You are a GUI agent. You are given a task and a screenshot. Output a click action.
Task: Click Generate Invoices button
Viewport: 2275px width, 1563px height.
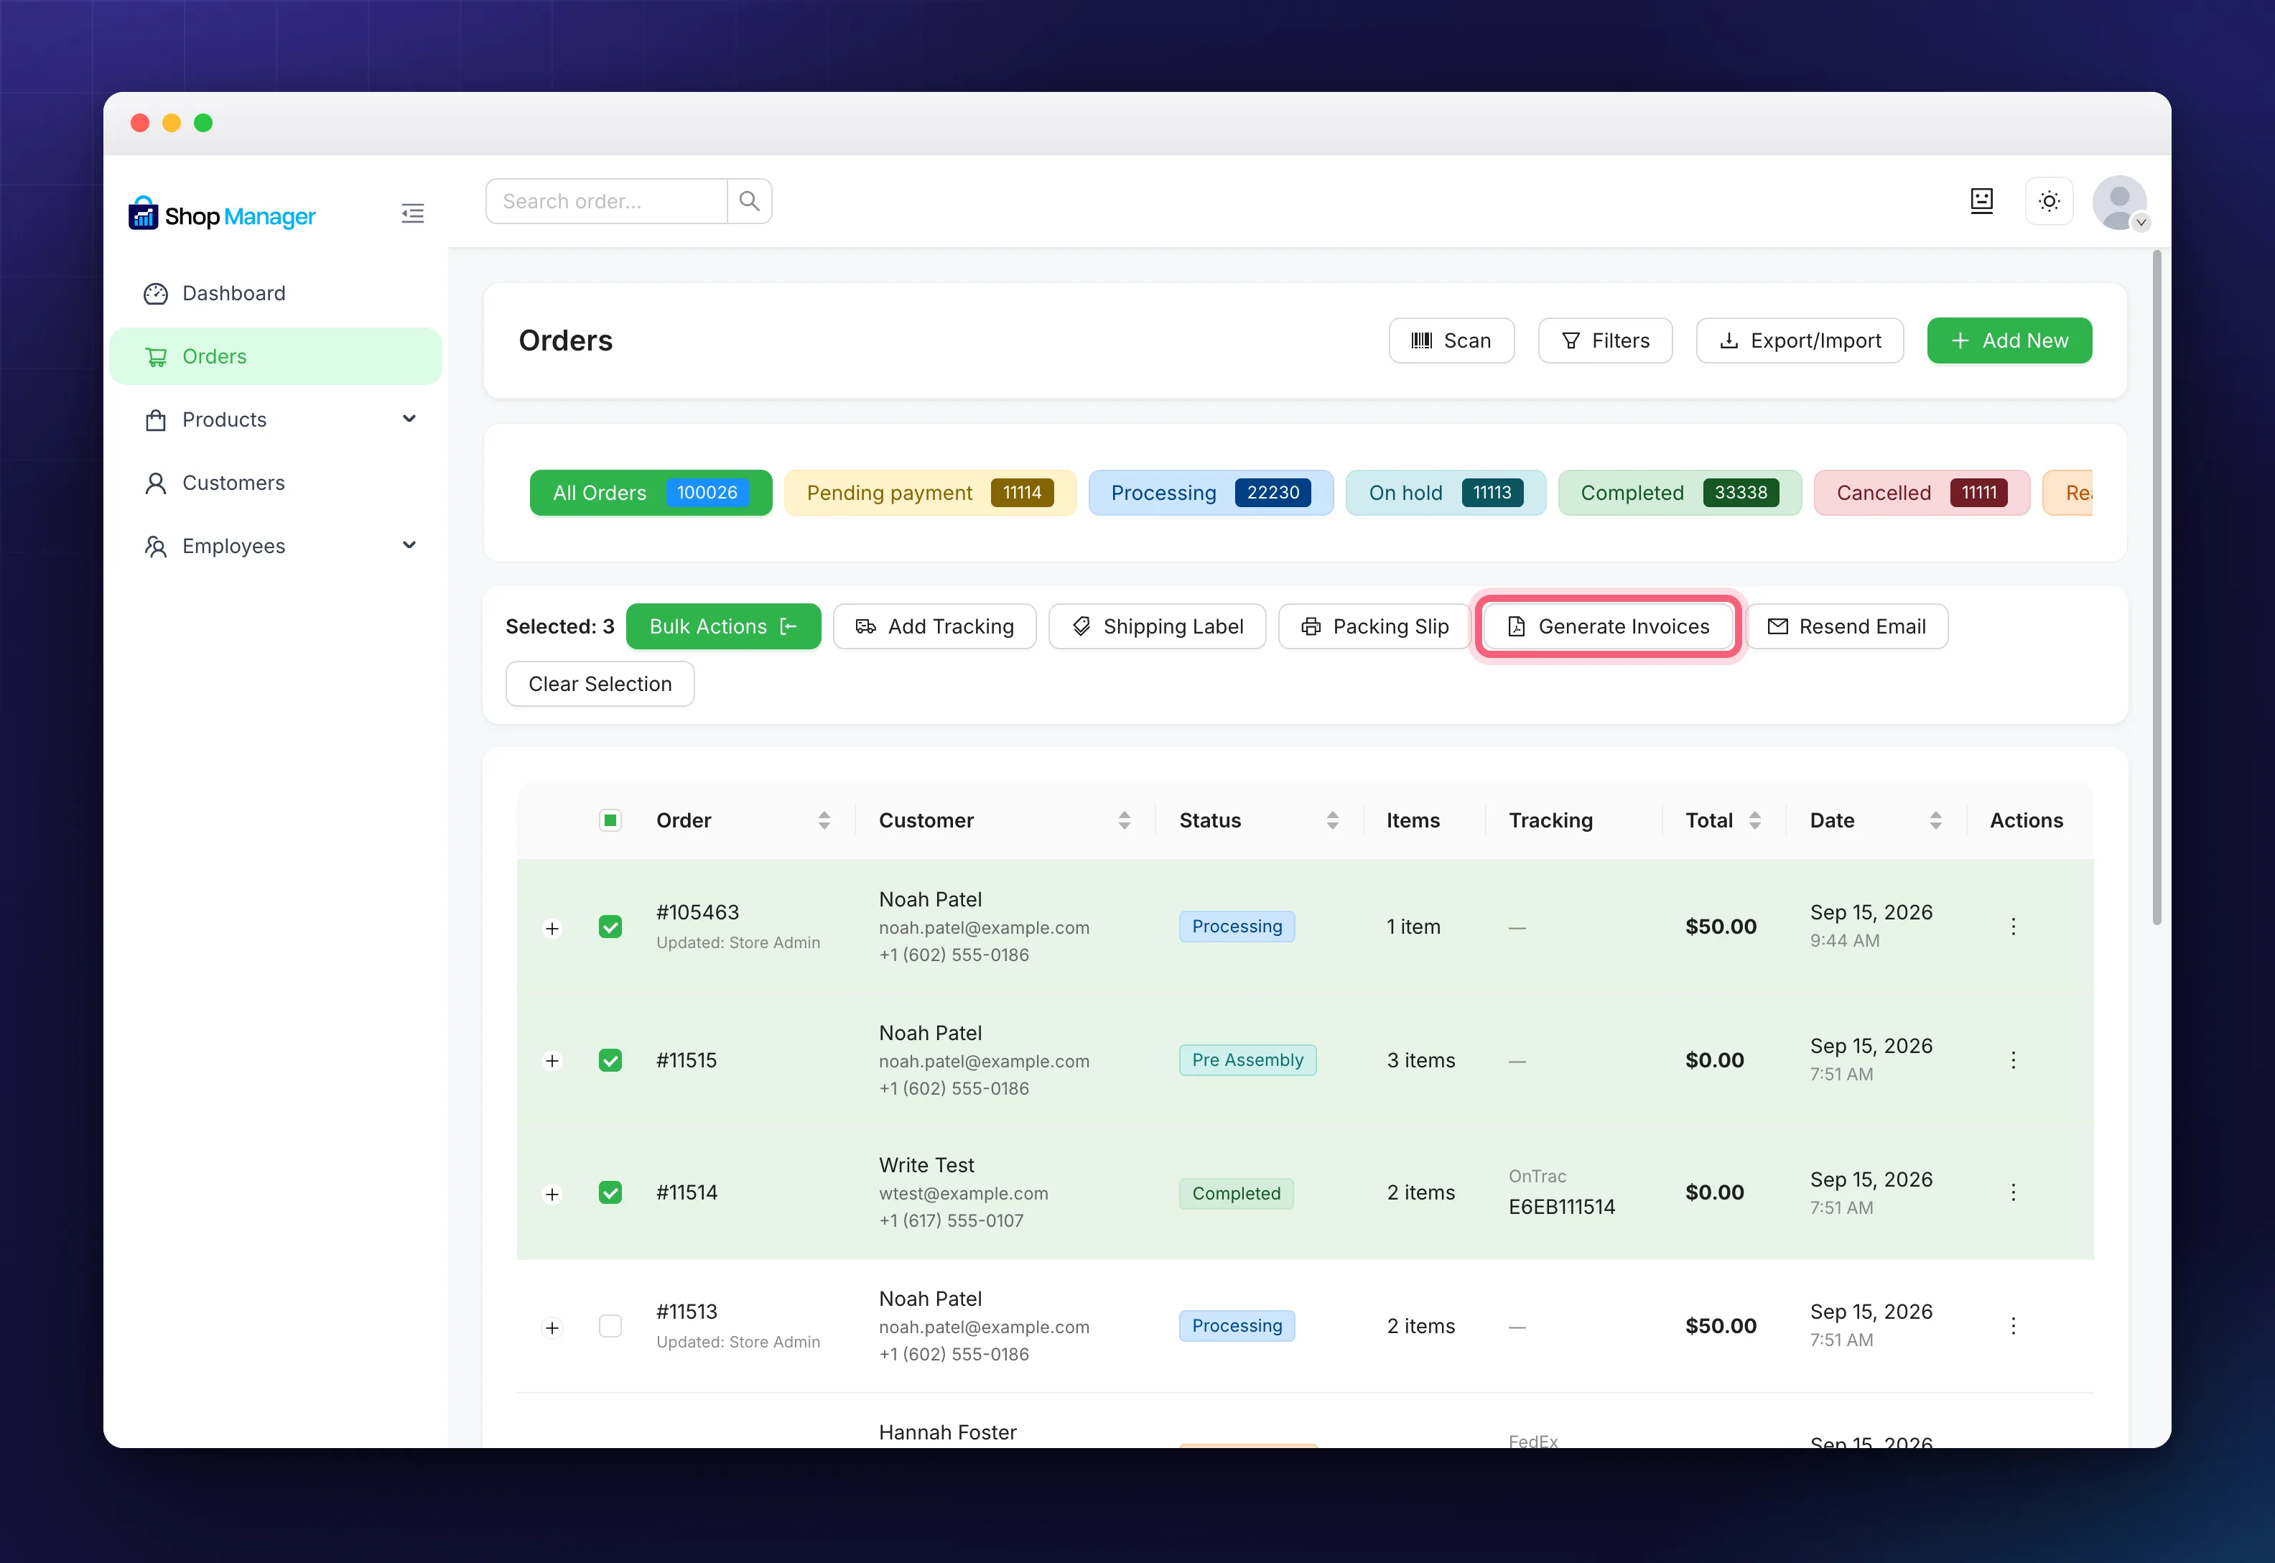tap(1609, 627)
